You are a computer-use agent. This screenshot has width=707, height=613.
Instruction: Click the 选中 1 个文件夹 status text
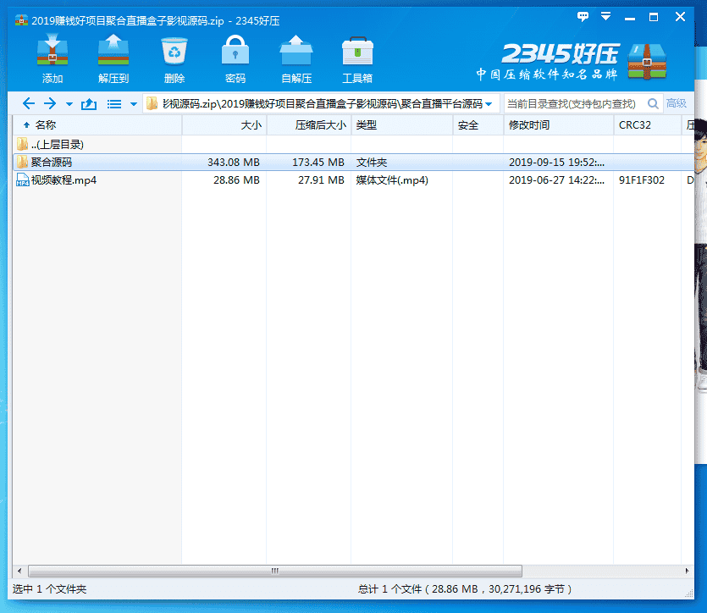coord(50,589)
